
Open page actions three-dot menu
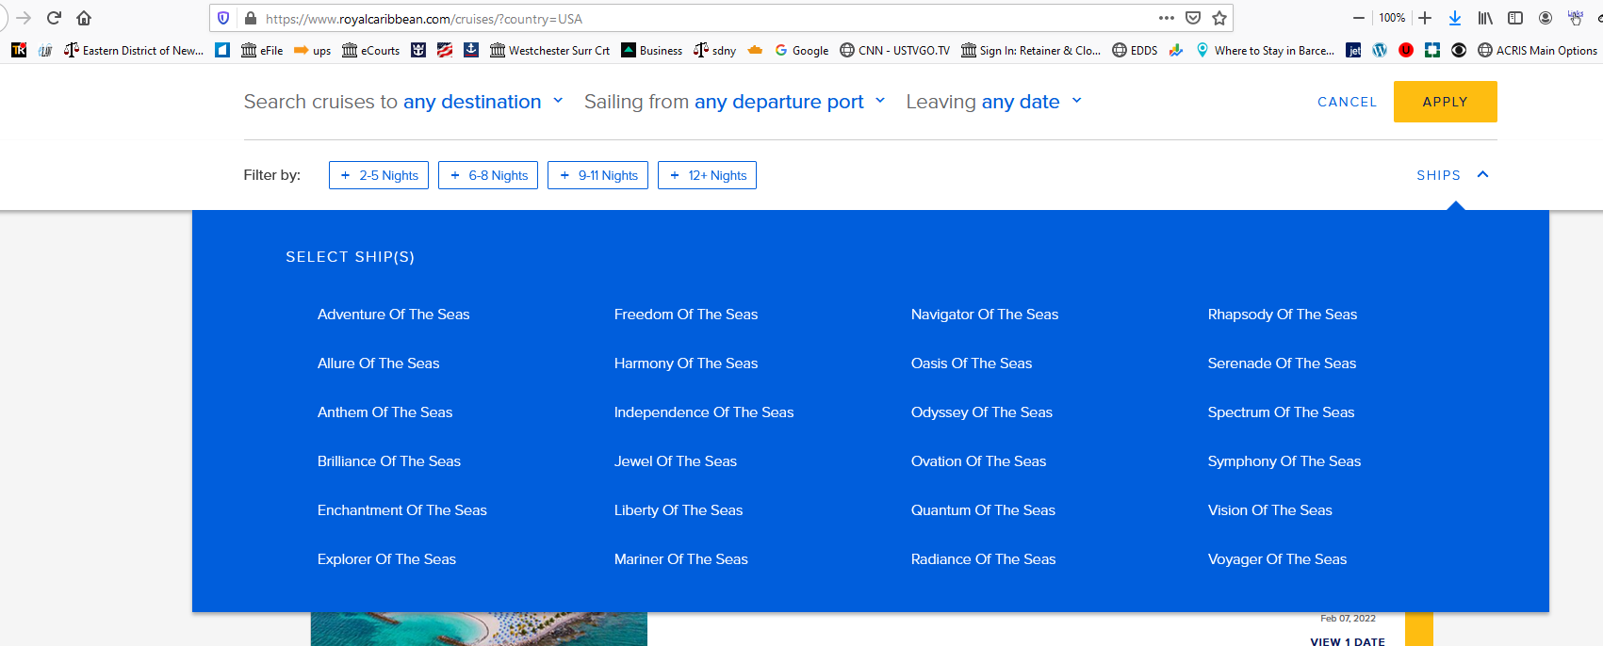(x=1167, y=18)
